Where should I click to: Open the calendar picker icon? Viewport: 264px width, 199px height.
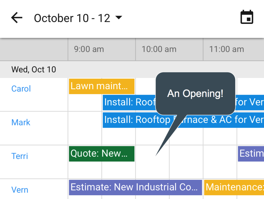247,17
